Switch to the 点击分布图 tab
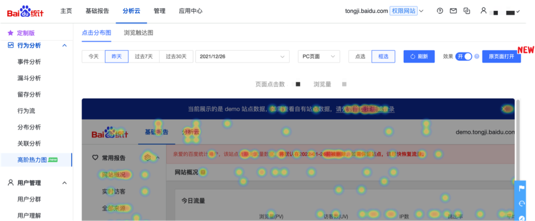Image resolution: width=535 pixels, height=221 pixels. pos(97,33)
